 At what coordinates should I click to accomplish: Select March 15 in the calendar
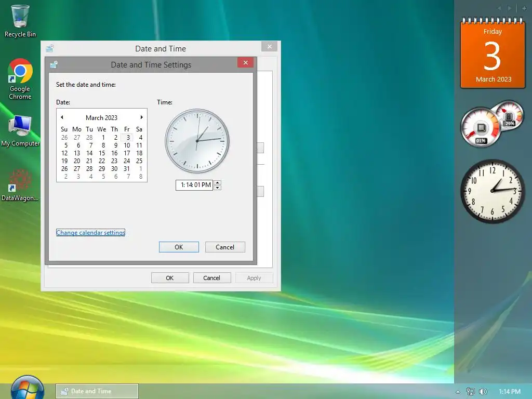click(102, 153)
